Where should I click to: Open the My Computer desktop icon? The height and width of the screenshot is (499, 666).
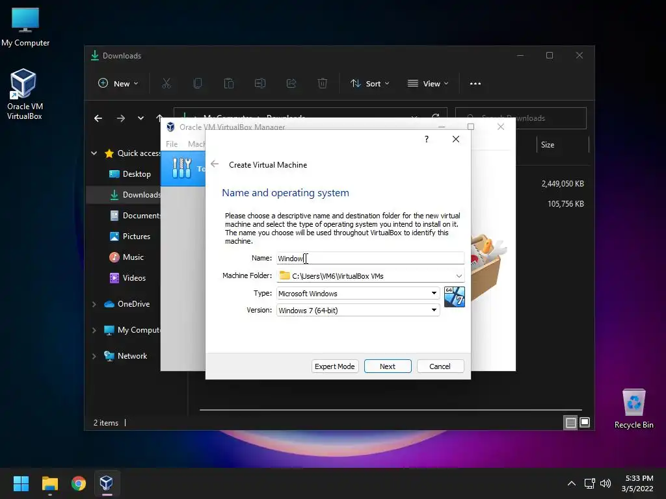25,27
